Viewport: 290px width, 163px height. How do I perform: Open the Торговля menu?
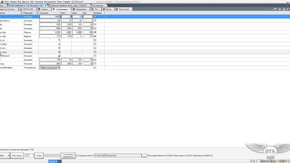coord(39,2)
